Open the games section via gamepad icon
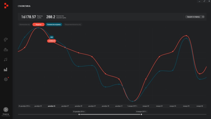The image size is (211, 119). click(6, 40)
